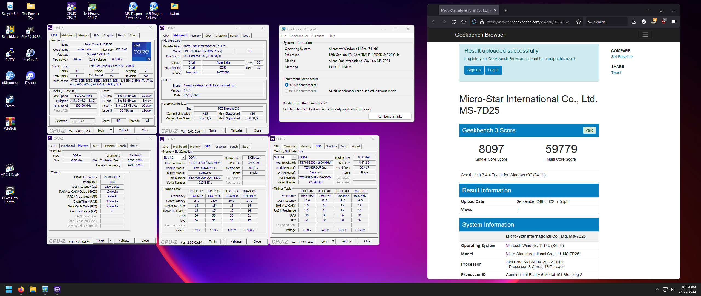The image size is (701, 296).
Task: Open Firefox from the taskbar
Action: 21,289
